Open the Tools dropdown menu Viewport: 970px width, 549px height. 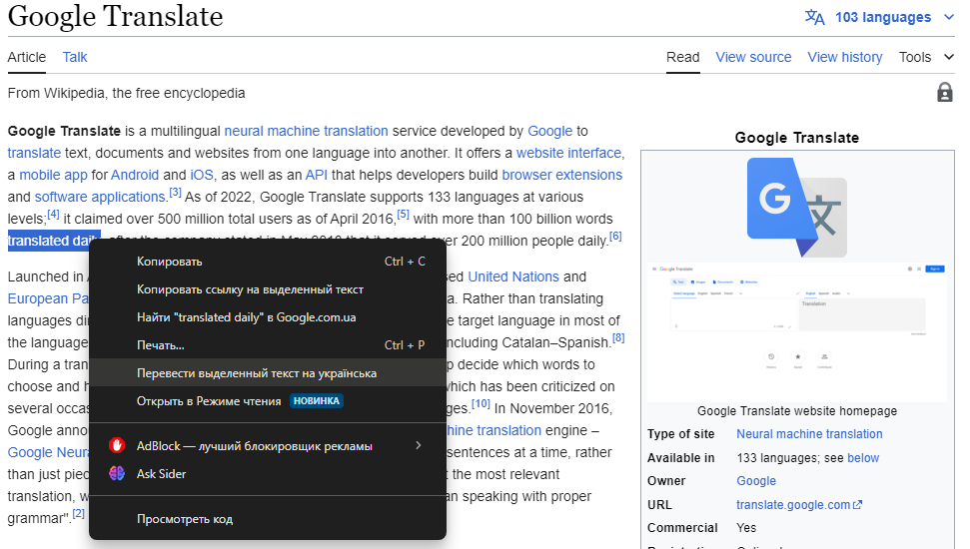coord(926,57)
